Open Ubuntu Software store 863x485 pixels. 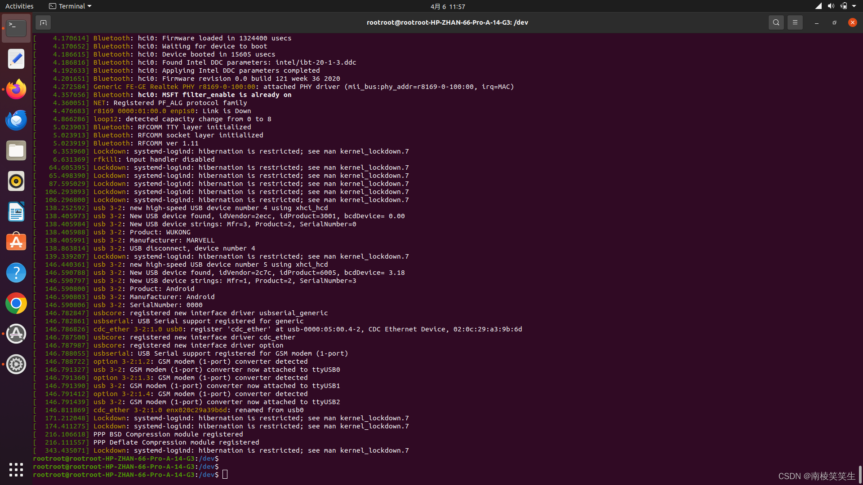coord(16,242)
